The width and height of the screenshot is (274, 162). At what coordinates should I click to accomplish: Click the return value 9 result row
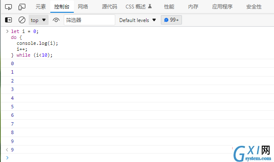click(x=137, y=150)
